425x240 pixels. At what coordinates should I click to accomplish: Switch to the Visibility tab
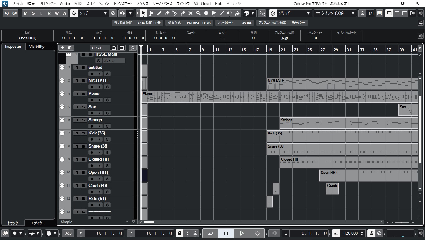coord(37,47)
